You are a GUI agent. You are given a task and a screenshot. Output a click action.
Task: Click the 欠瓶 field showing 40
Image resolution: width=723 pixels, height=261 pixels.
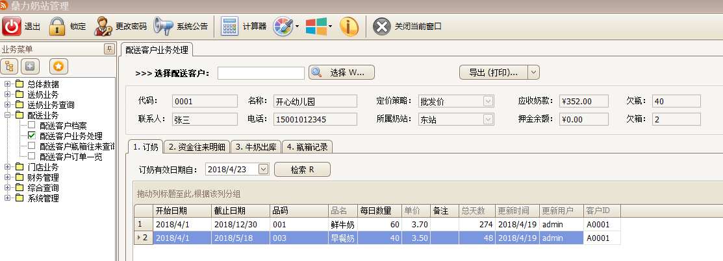click(676, 101)
